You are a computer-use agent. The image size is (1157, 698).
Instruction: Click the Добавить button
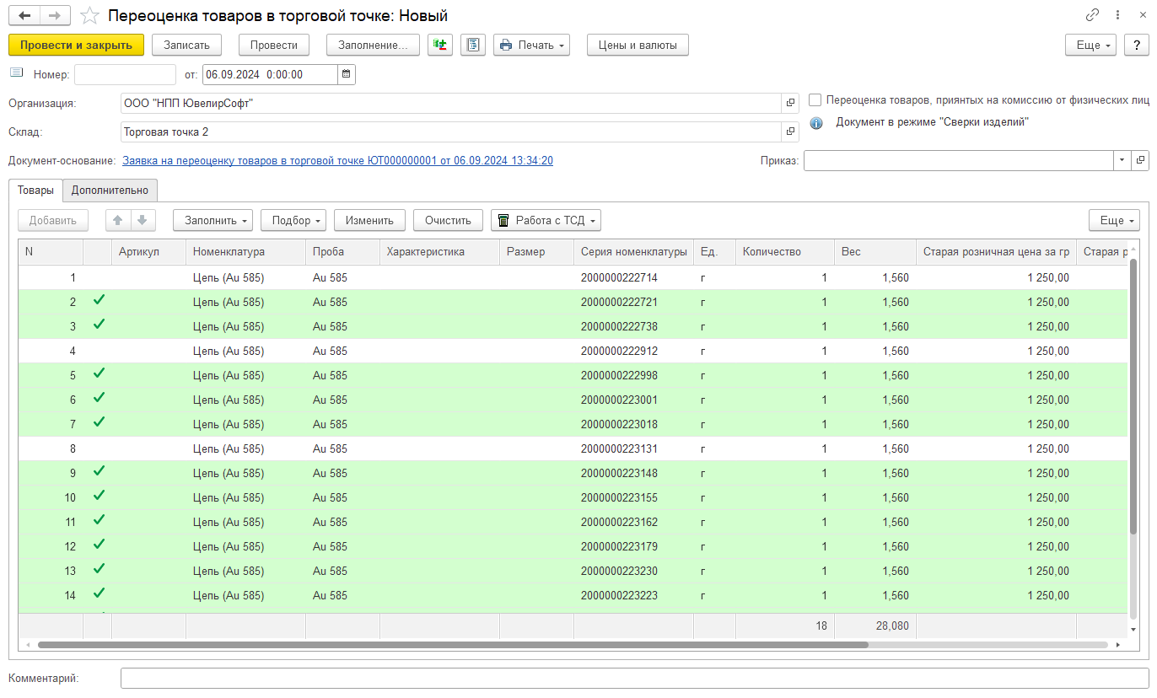53,220
